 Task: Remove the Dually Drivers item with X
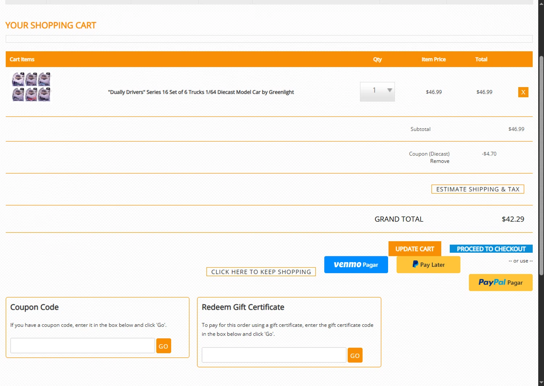click(523, 92)
